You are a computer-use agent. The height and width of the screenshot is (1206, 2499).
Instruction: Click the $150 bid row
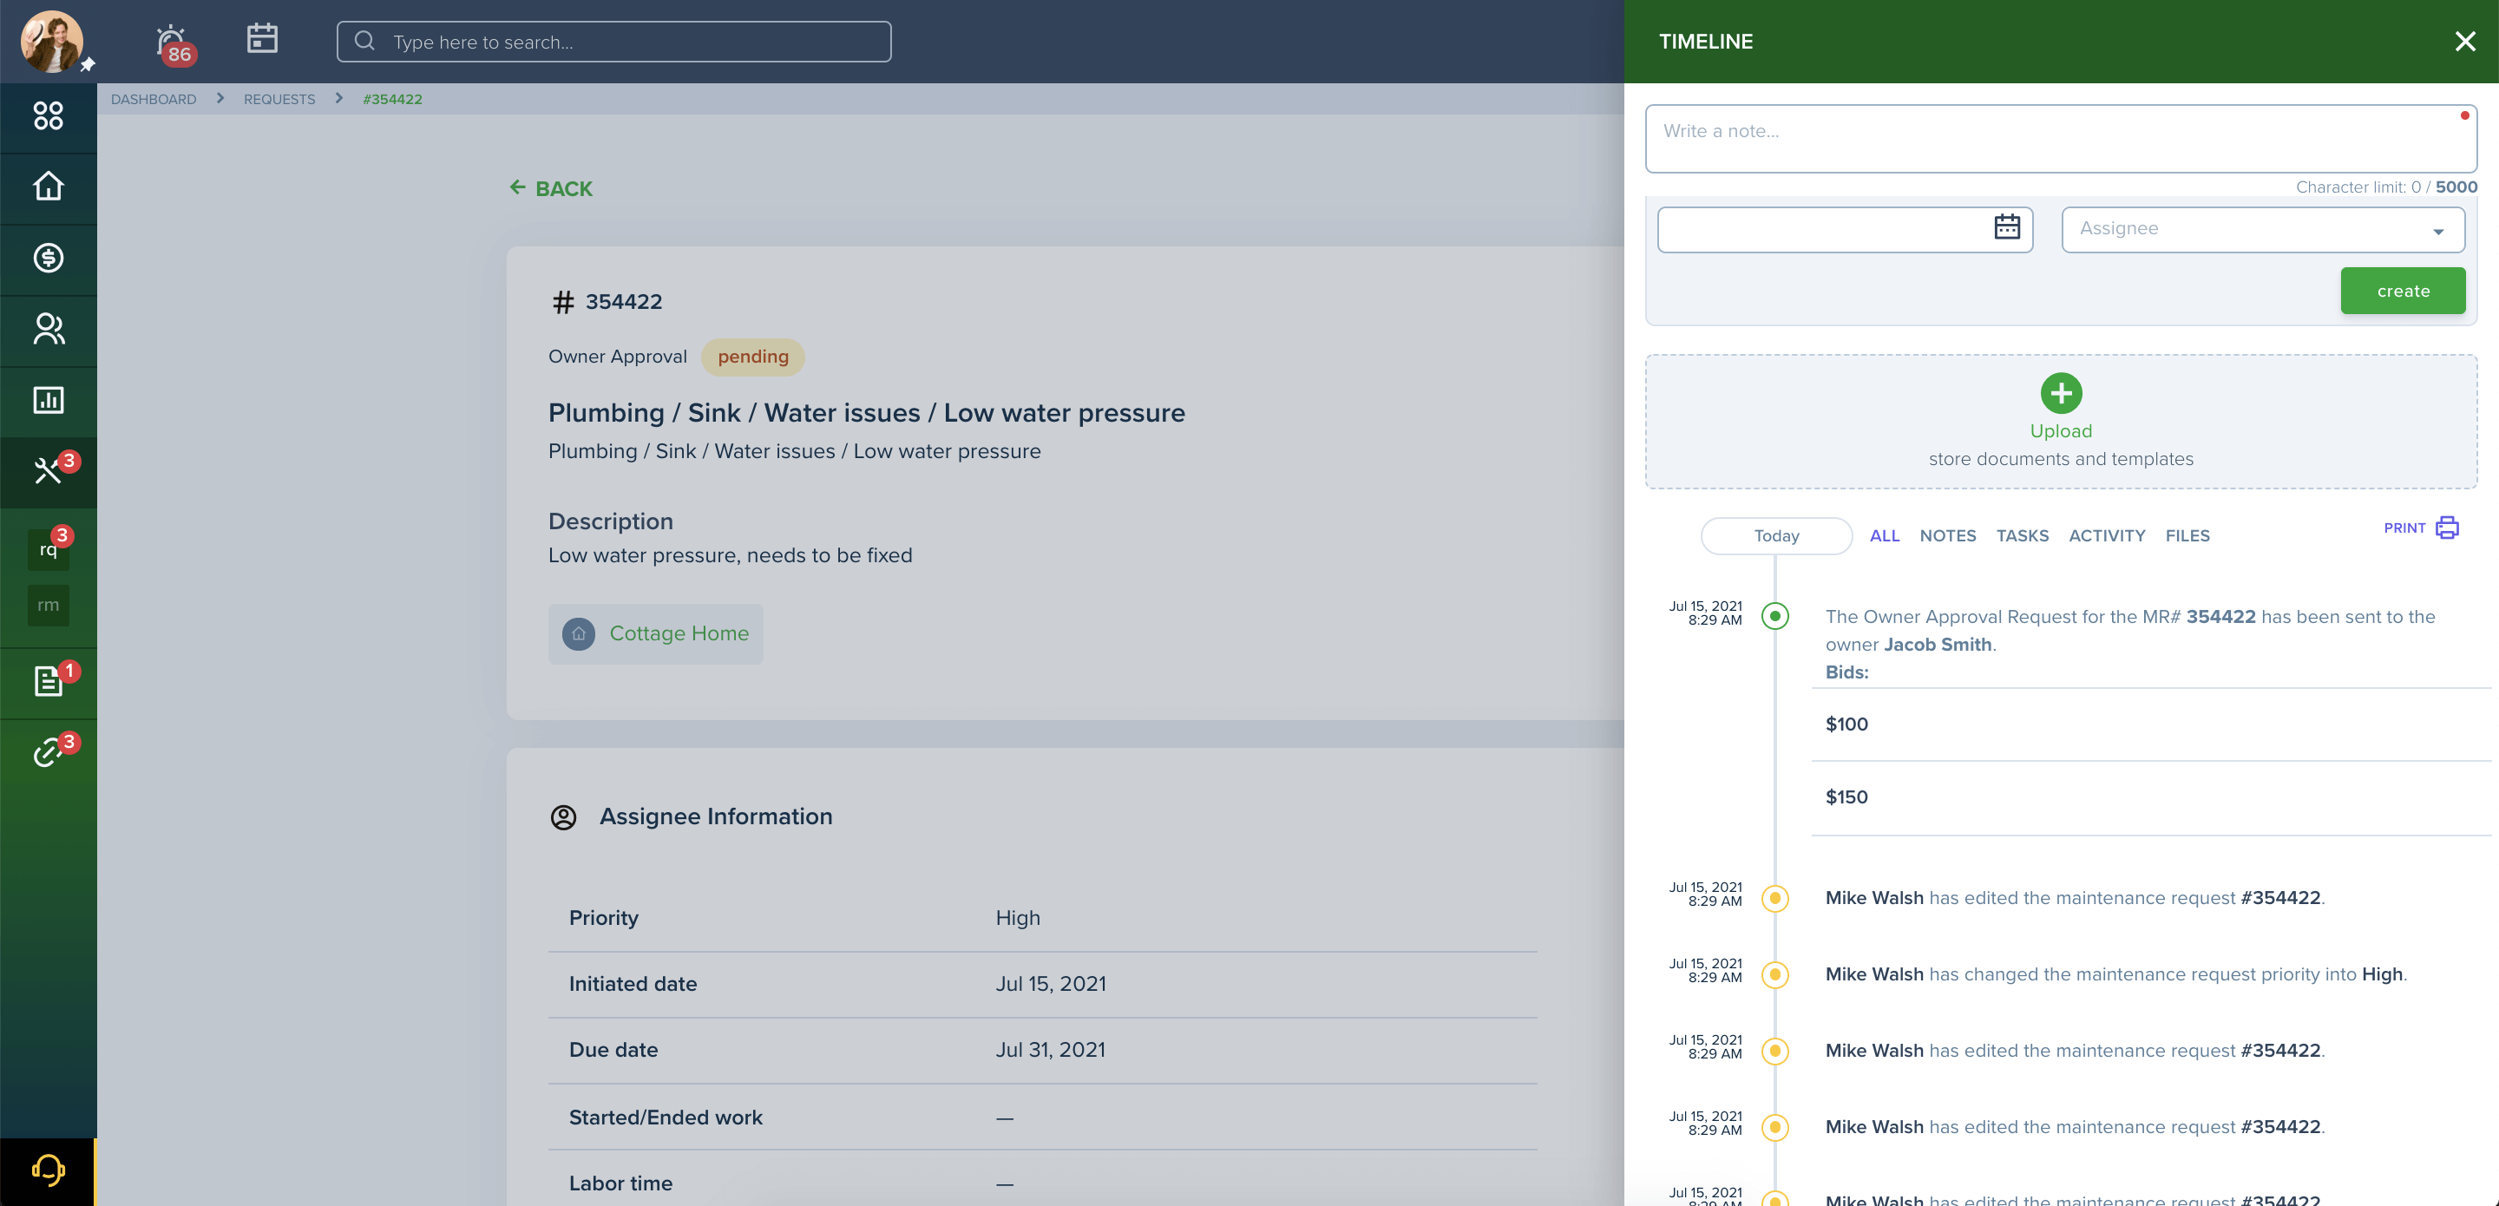tap(2151, 797)
